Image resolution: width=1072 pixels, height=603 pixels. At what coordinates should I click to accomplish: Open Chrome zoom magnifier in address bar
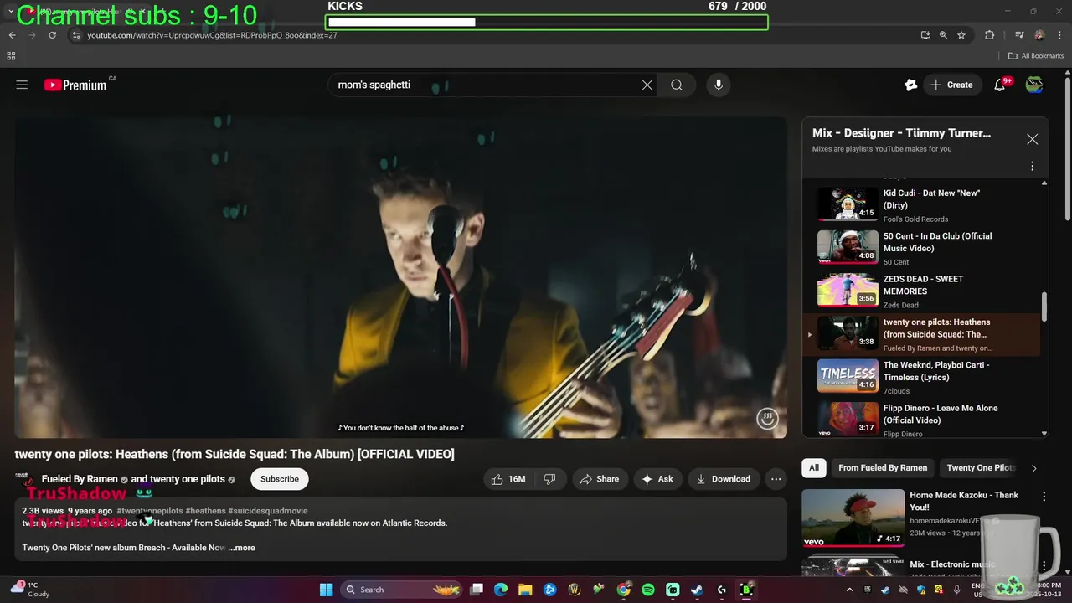(943, 35)
